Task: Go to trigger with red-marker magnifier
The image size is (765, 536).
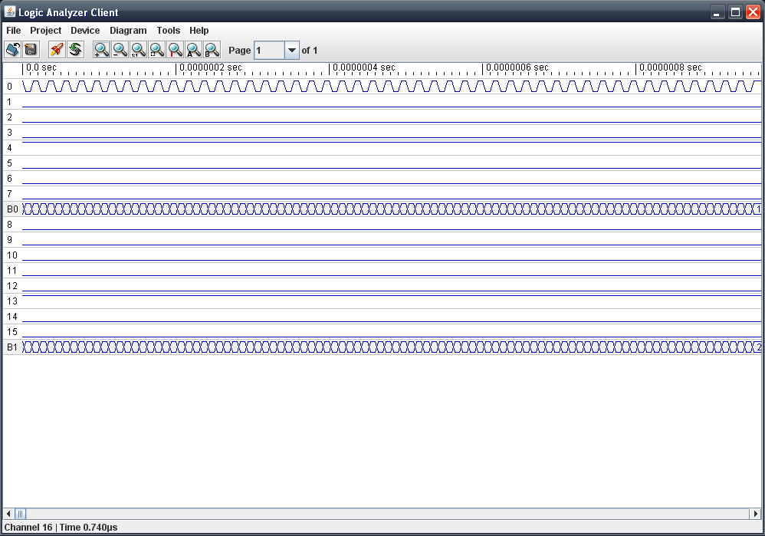Action: pyautogui.click(x=175, y=50)
